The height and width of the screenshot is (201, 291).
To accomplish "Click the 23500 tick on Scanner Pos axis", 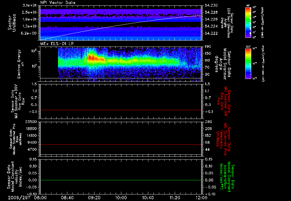I will pyautogui.click(x=31, y=122).
